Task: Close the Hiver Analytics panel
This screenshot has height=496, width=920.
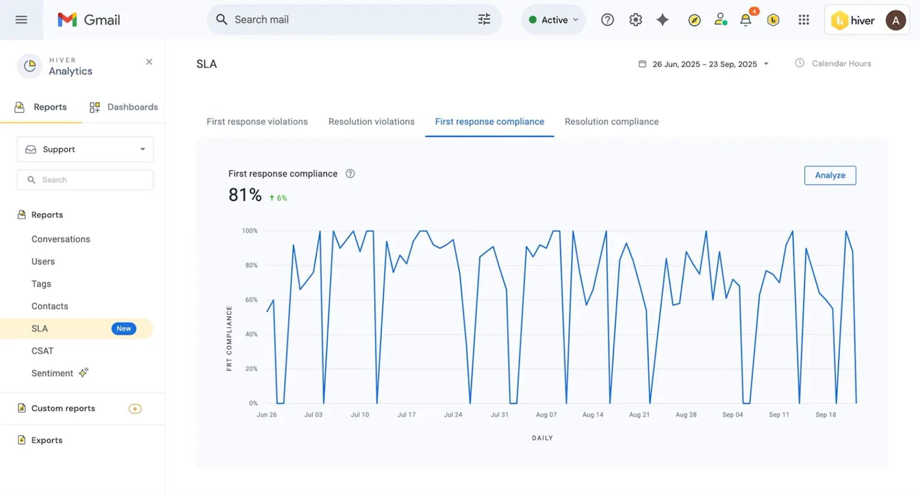Action: click(x=149, y=62)
